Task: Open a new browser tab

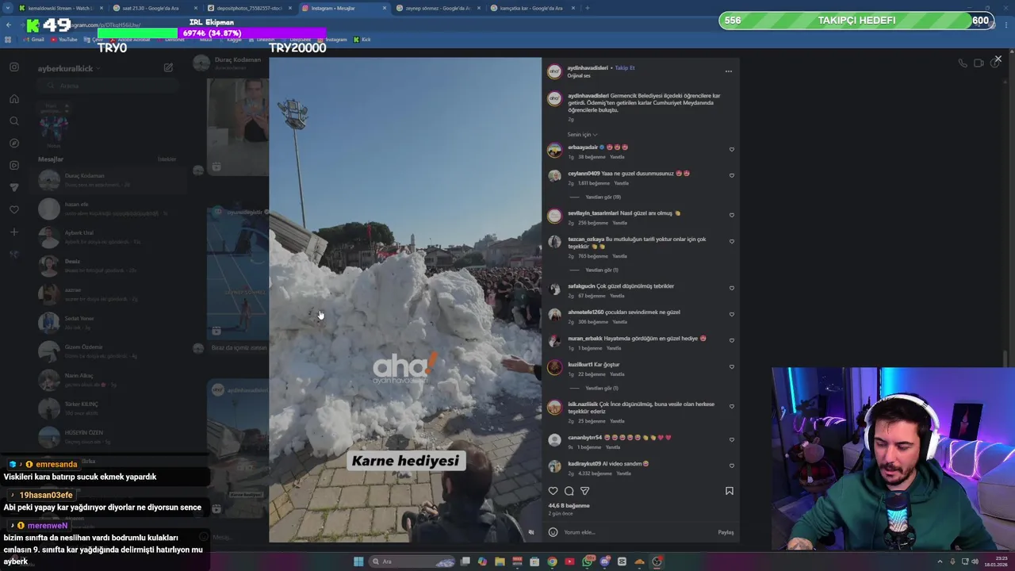Action: tap(587, 8)
